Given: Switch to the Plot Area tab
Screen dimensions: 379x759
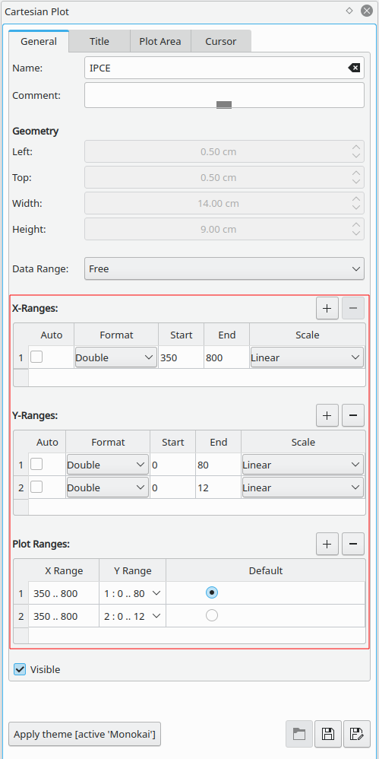Looking at the screenshot, I should pos(160,41).
